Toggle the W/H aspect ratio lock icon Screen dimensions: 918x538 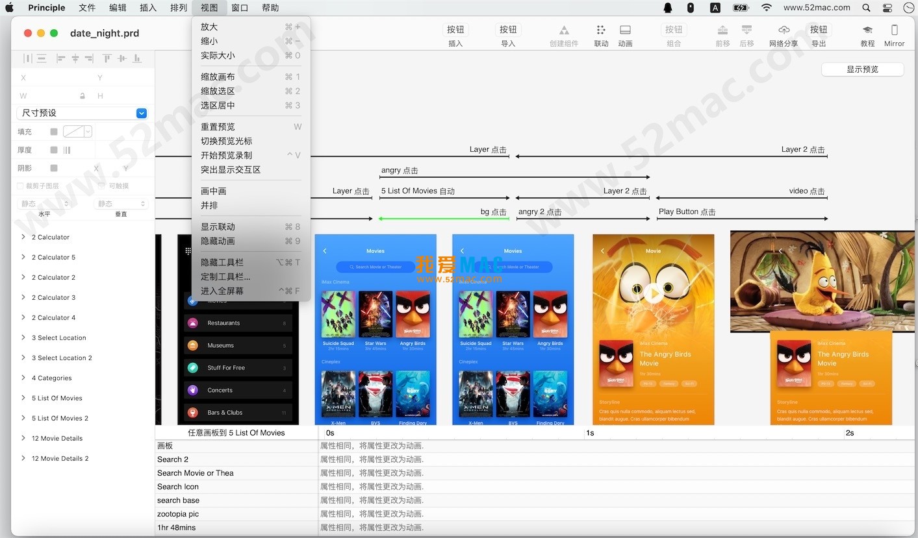point(83,96)
